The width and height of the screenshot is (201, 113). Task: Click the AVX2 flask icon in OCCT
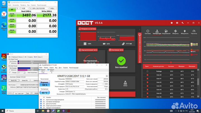click(125, 83)
